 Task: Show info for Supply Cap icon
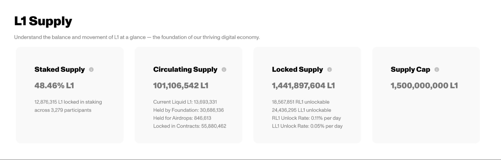[x=437, y=70]
